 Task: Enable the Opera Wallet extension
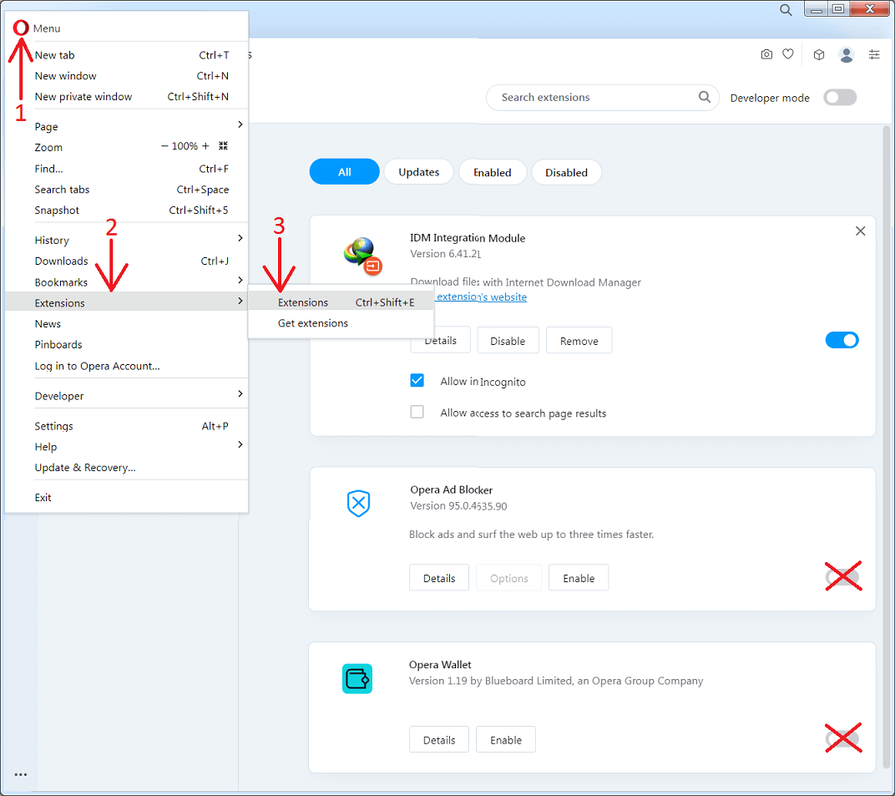point(505,739)
